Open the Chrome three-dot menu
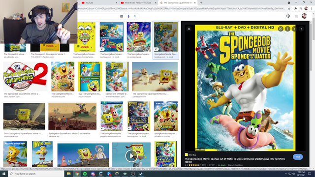 click(312, 9)
